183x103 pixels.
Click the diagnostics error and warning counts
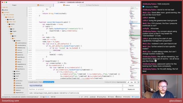pyautogui.click(x=45, y=97)
